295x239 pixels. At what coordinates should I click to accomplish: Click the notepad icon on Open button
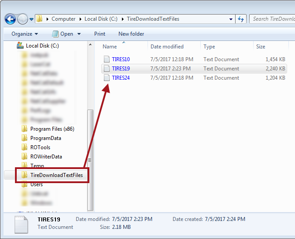55,34
